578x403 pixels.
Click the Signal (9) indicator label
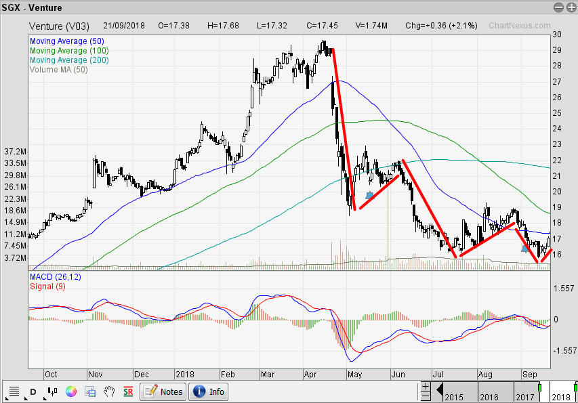pos(47,287)
